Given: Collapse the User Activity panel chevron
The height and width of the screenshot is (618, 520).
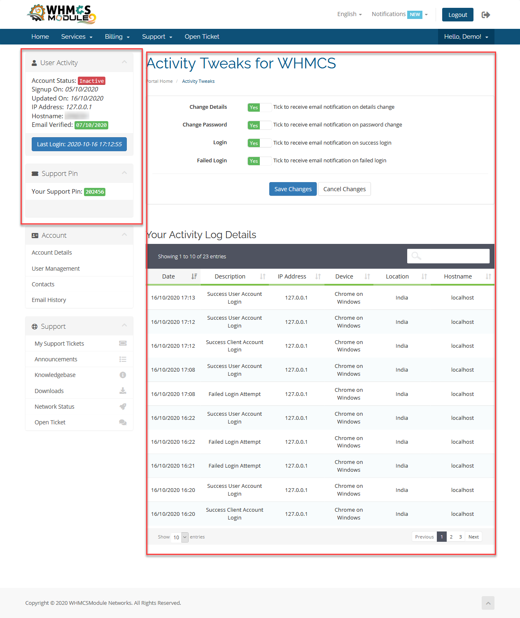Looking at the screenshot, I should pyautogui.click(x=124, y=62).
